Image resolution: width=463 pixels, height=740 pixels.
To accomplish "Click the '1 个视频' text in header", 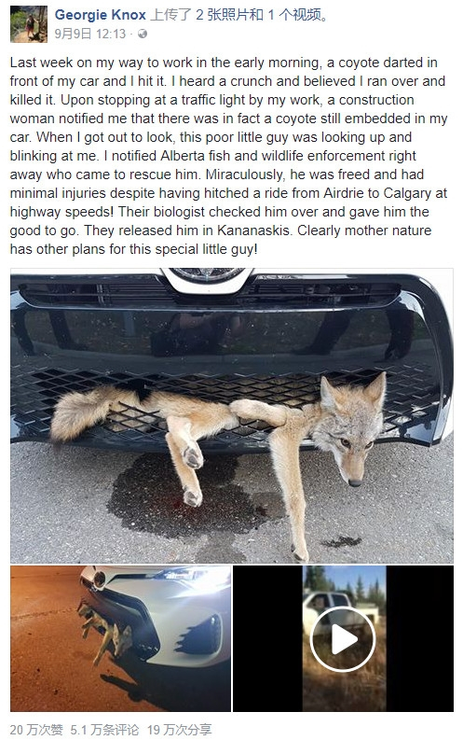I will coord(294,15).
